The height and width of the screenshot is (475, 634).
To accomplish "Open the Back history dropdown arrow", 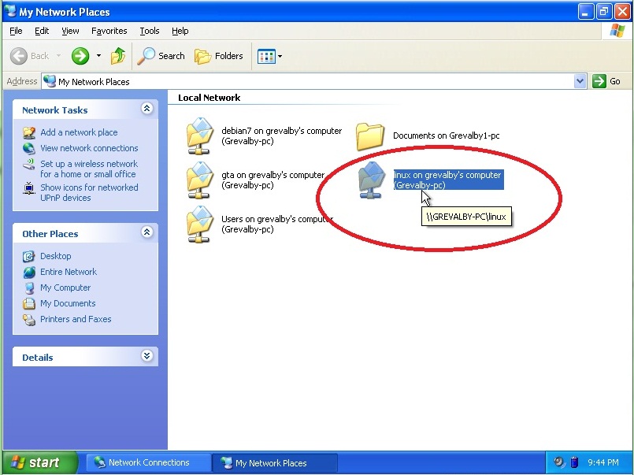I will click(58, 56).
